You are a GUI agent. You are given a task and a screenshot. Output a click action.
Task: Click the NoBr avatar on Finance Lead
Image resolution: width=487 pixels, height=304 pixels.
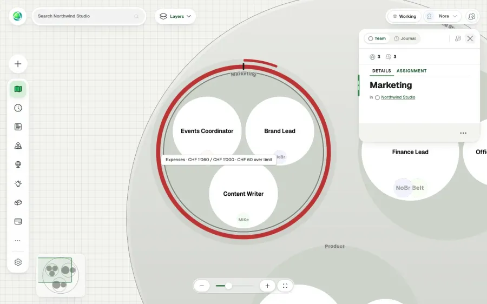point(403,188)
